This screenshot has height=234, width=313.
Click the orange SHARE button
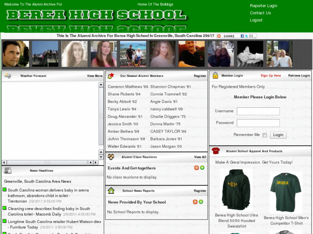pos(226,36)
